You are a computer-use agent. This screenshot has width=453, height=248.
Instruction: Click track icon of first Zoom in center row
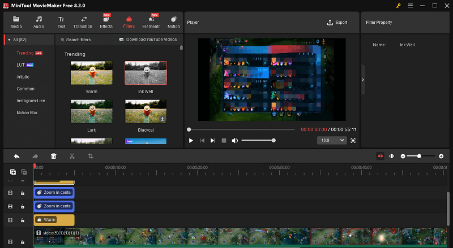(10, 193)
